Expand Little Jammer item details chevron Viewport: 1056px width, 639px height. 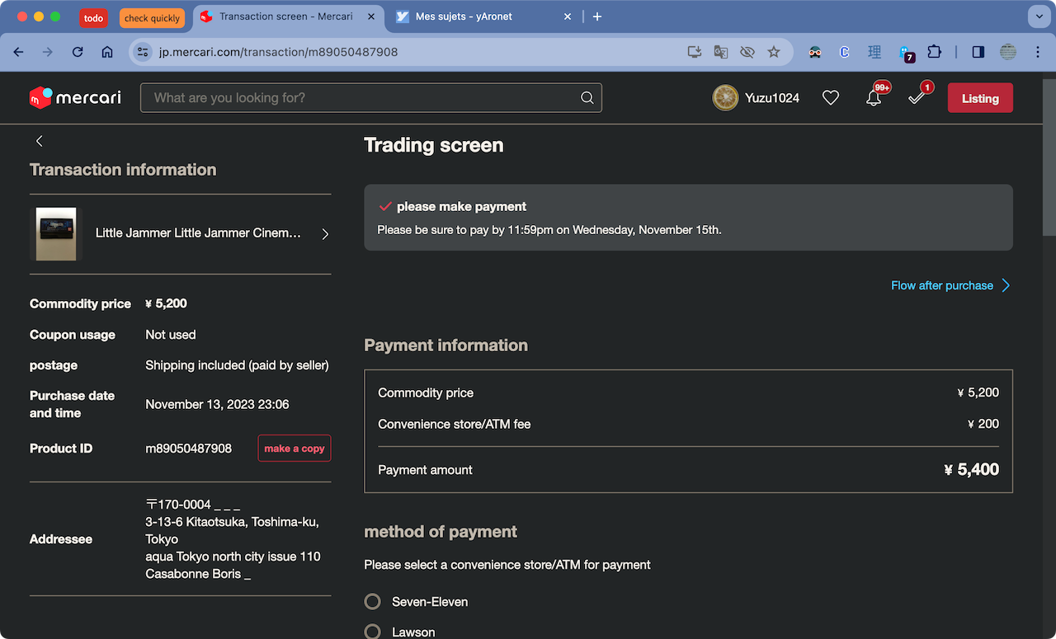click(325, 234)
